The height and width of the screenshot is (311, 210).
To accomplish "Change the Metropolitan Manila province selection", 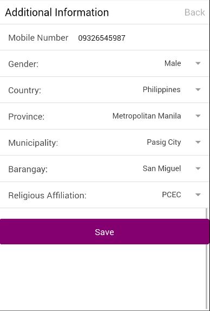I will tap(147, 116).
